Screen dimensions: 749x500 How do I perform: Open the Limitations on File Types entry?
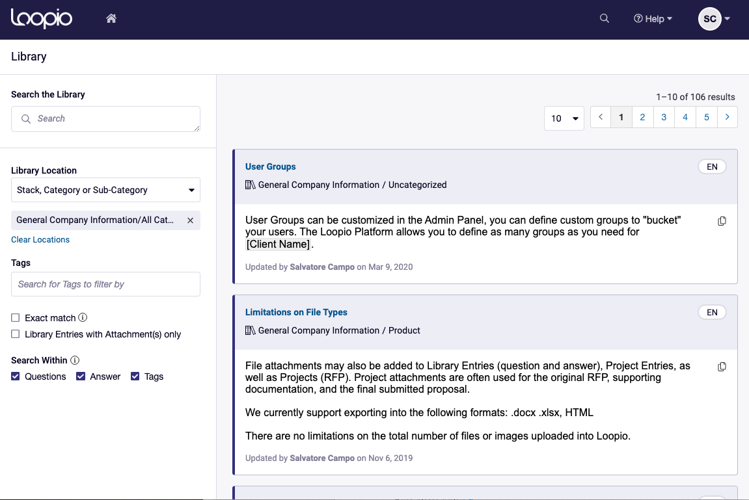pos(296,312)
